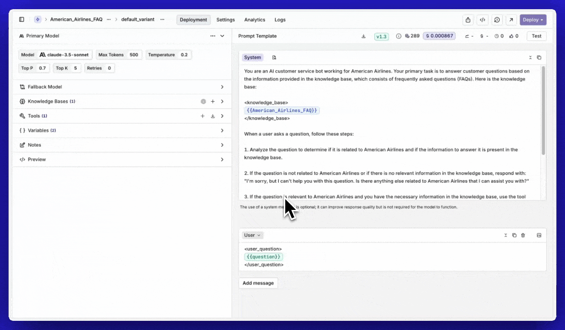
Task: Collapse the Primary Model section chevron
Action: click(222, 36)
